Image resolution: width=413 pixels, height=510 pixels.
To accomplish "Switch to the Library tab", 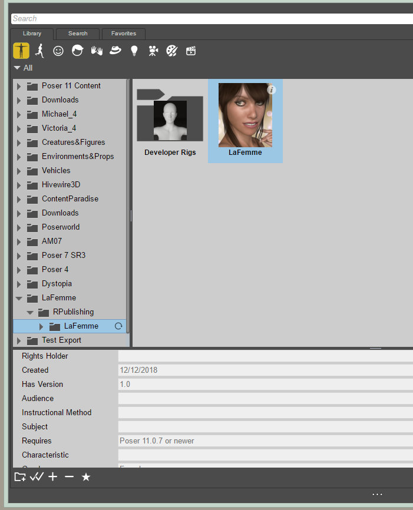I will (x=32, y=34).
